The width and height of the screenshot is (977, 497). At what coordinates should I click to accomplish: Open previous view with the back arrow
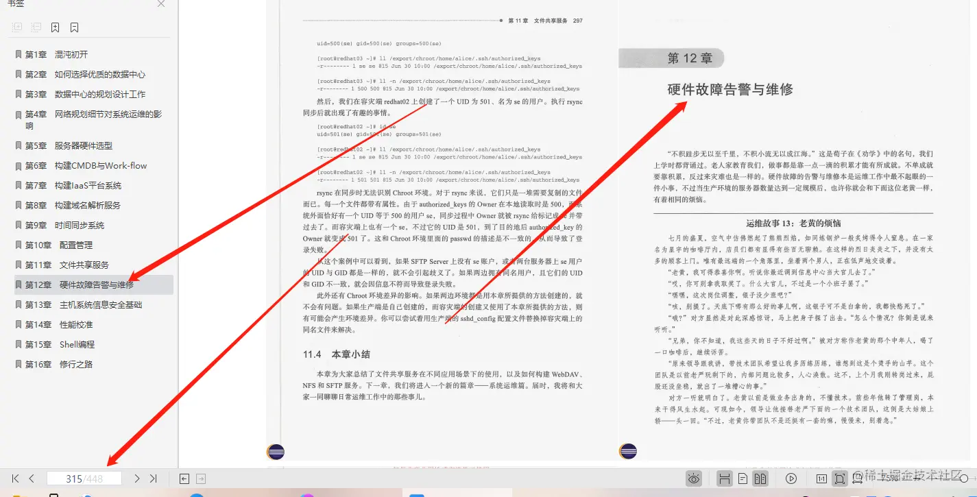point(184,478)
